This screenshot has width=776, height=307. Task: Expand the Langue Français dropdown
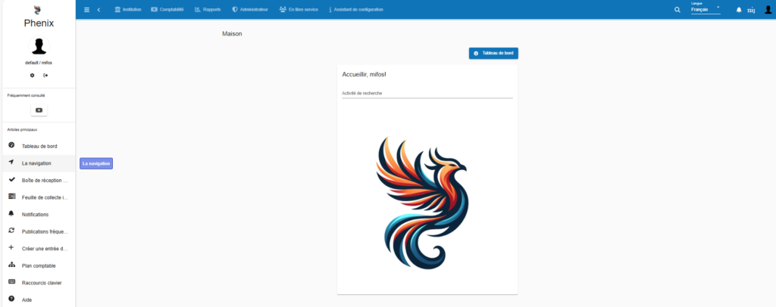(x=706, y=9)
